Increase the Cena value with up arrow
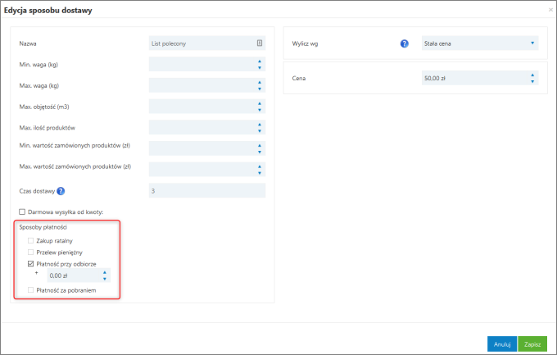Image resolution: width=557 pixels, height=355 pixels. click(x=532, y=75)
